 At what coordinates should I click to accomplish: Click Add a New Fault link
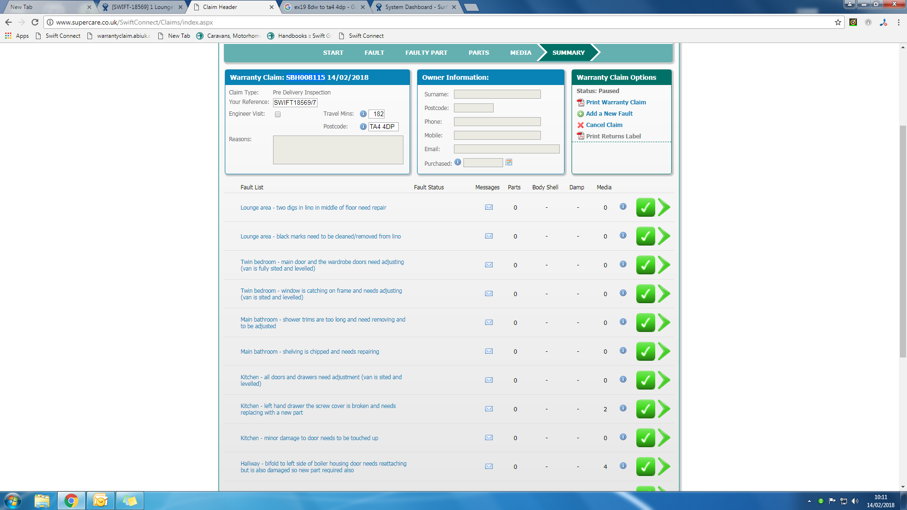(x=609, y=114)
